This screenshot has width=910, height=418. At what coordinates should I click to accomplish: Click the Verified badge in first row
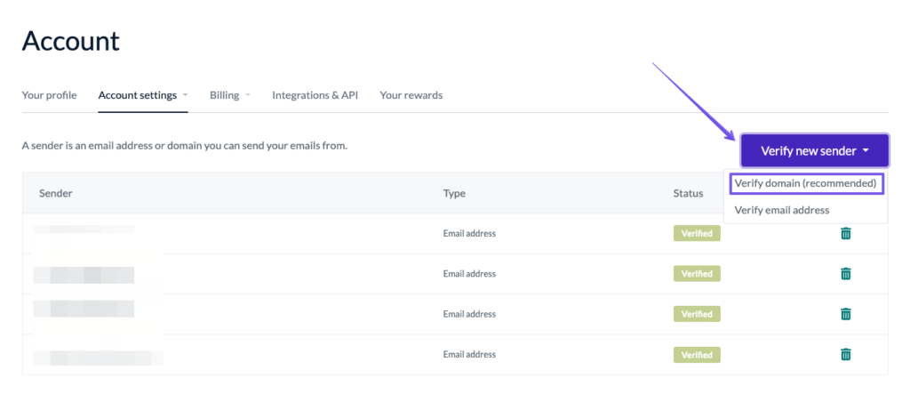pyautogui.click(x=697, y=233)
